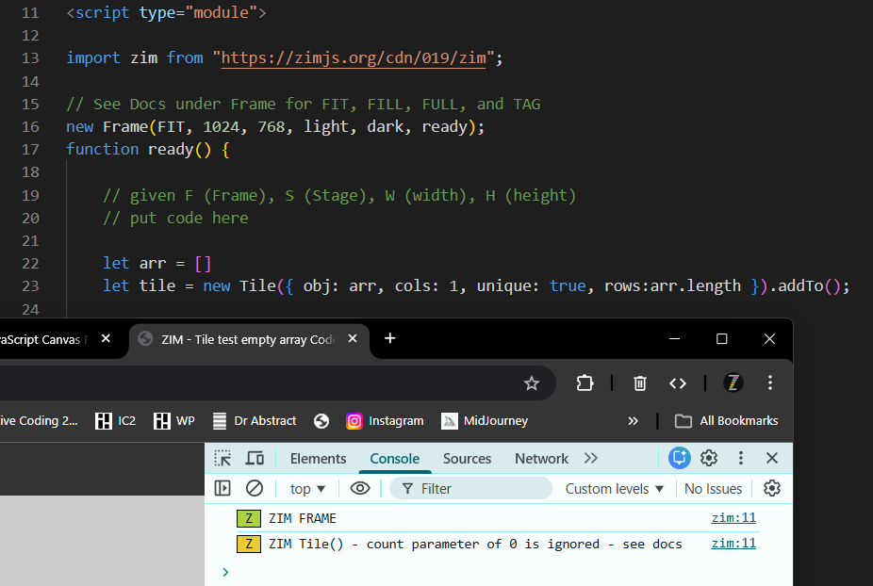This screenshot has height=586, width=873.
Task: Switch to the Network tab
Action: tap(541, 459)
